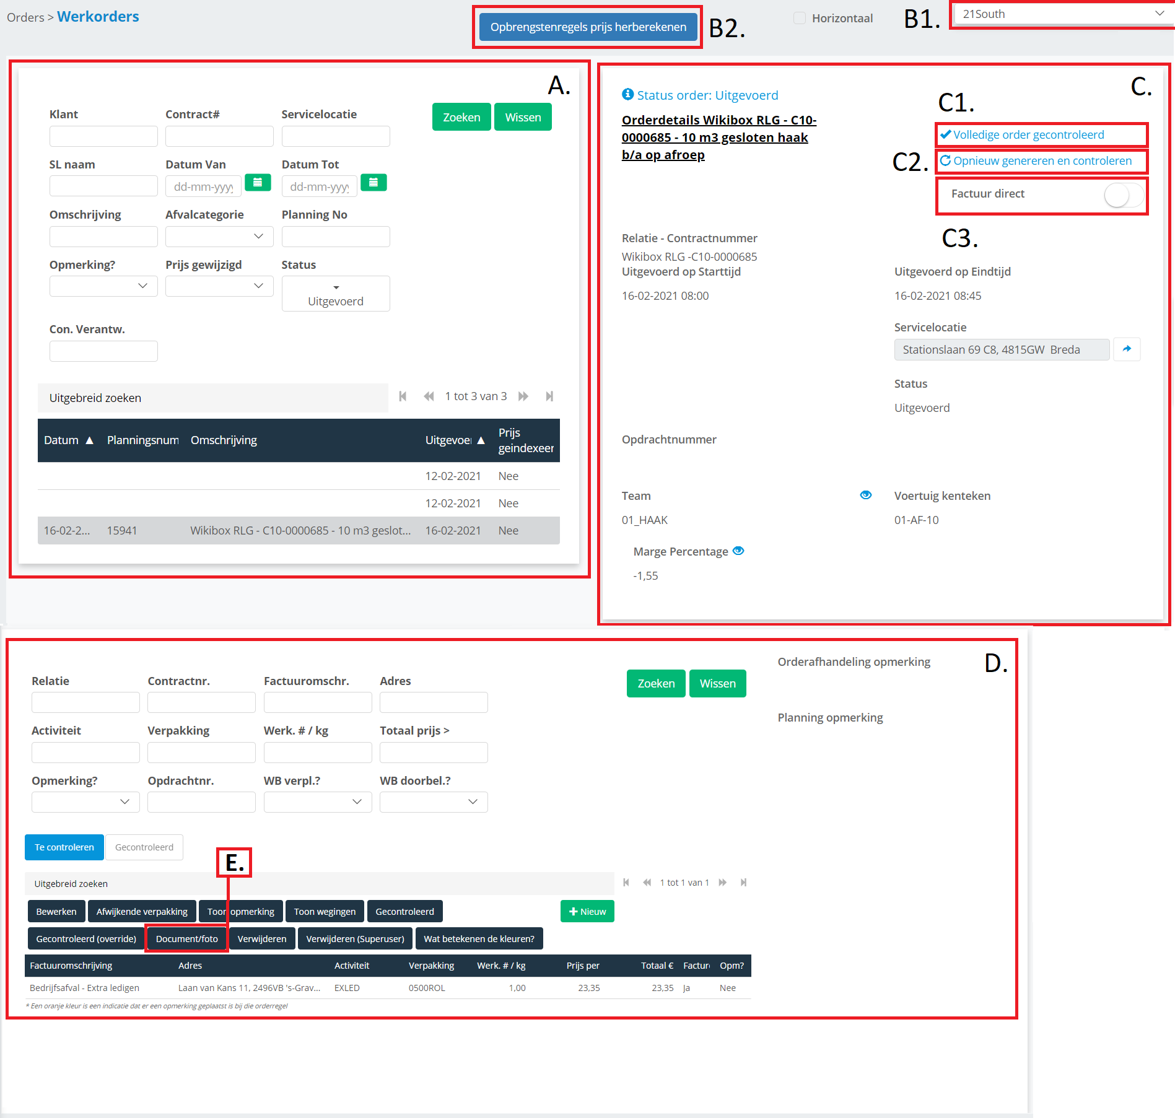
Task: Click Wissen in the orders search panel
Action: 523,117
